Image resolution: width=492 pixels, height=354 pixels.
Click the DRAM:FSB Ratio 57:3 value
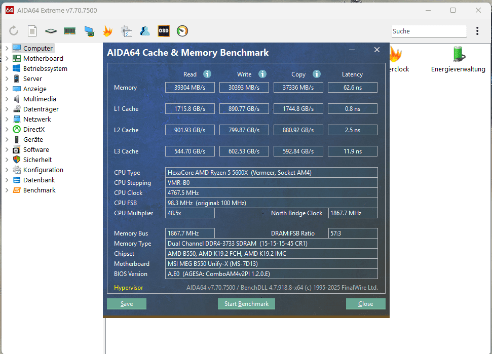click(x=353, y=233)
